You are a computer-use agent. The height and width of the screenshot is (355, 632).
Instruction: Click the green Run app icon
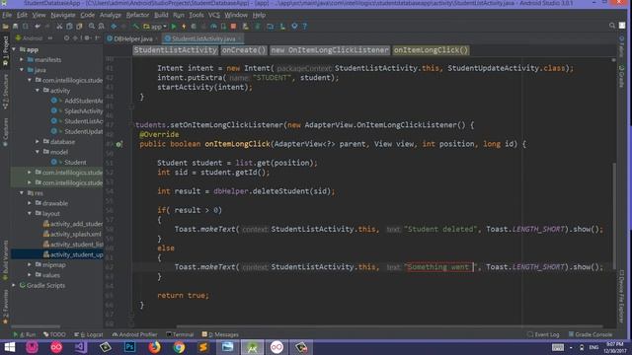coord(174,27)
